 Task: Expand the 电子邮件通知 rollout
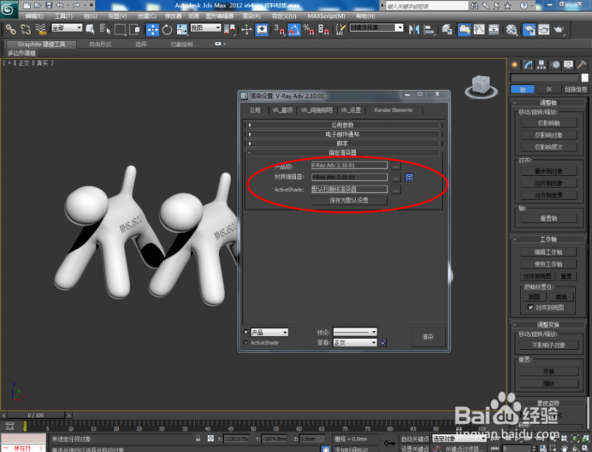342,134
